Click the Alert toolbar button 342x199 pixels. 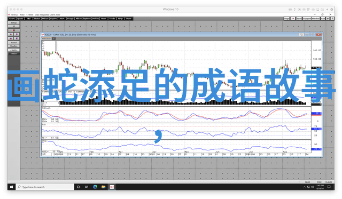click(x=62, y=19)
